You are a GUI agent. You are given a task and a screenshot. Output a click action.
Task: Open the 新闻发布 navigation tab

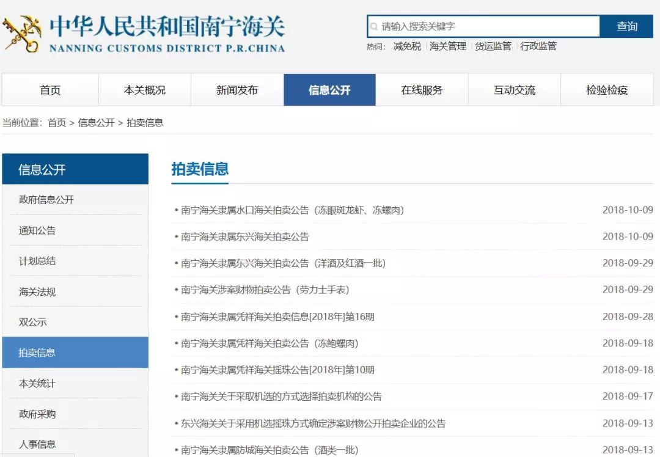coord(237,90)
